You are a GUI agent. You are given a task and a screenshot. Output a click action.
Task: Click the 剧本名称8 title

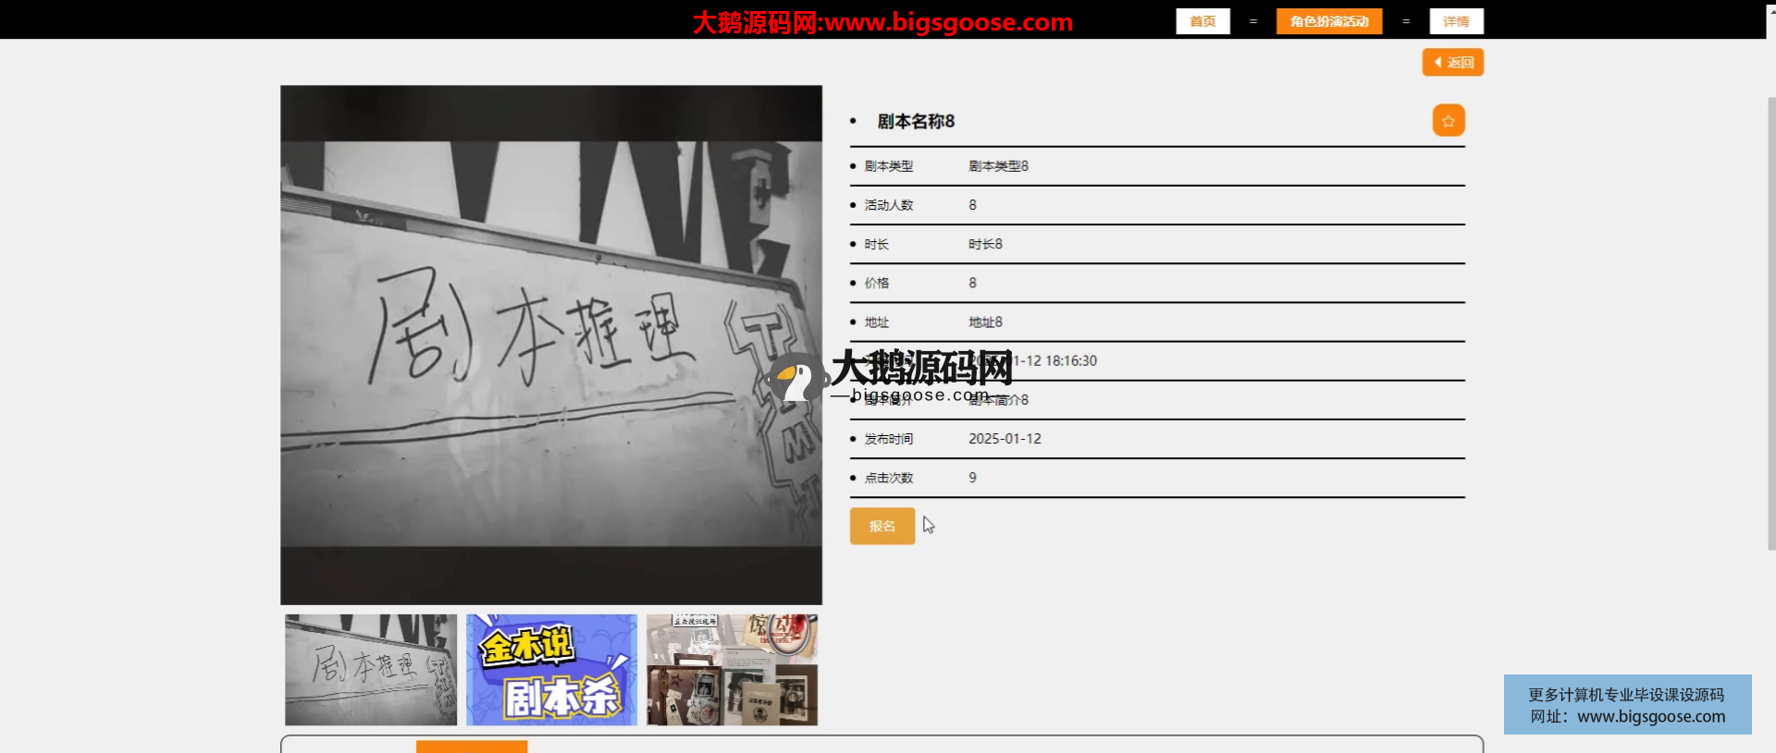tap(915, 121)
